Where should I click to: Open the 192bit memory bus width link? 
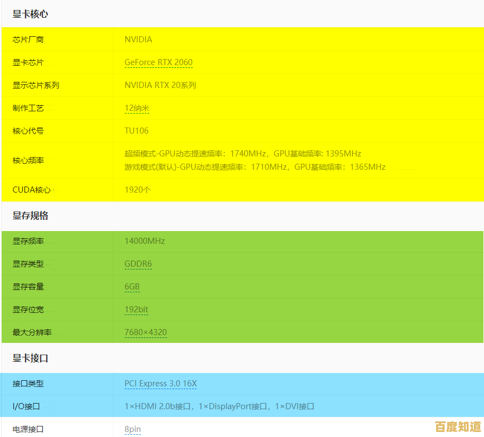point(136,310)
